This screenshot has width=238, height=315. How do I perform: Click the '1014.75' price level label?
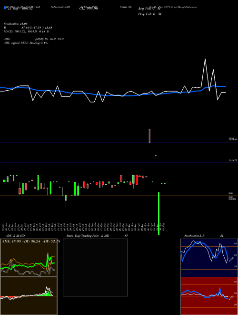tap(233, 160)
